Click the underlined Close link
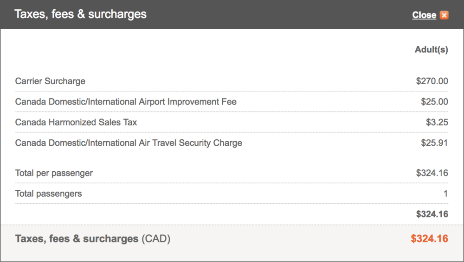 [424, 15]
